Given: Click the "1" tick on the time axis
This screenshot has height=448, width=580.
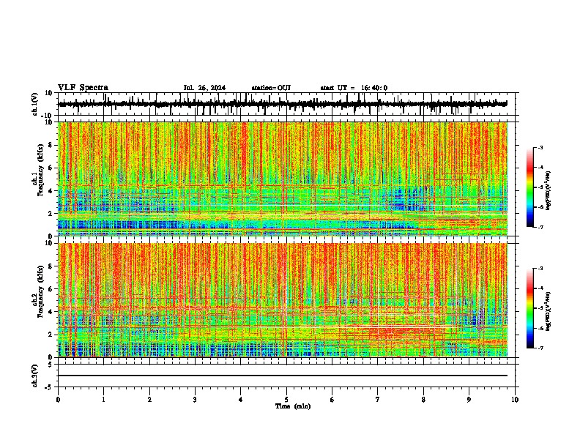Looking at the screenshot, I should pos(103,400).
